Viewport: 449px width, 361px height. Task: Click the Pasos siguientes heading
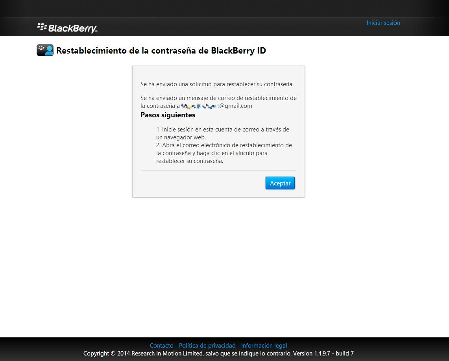(x=168, y=115)
